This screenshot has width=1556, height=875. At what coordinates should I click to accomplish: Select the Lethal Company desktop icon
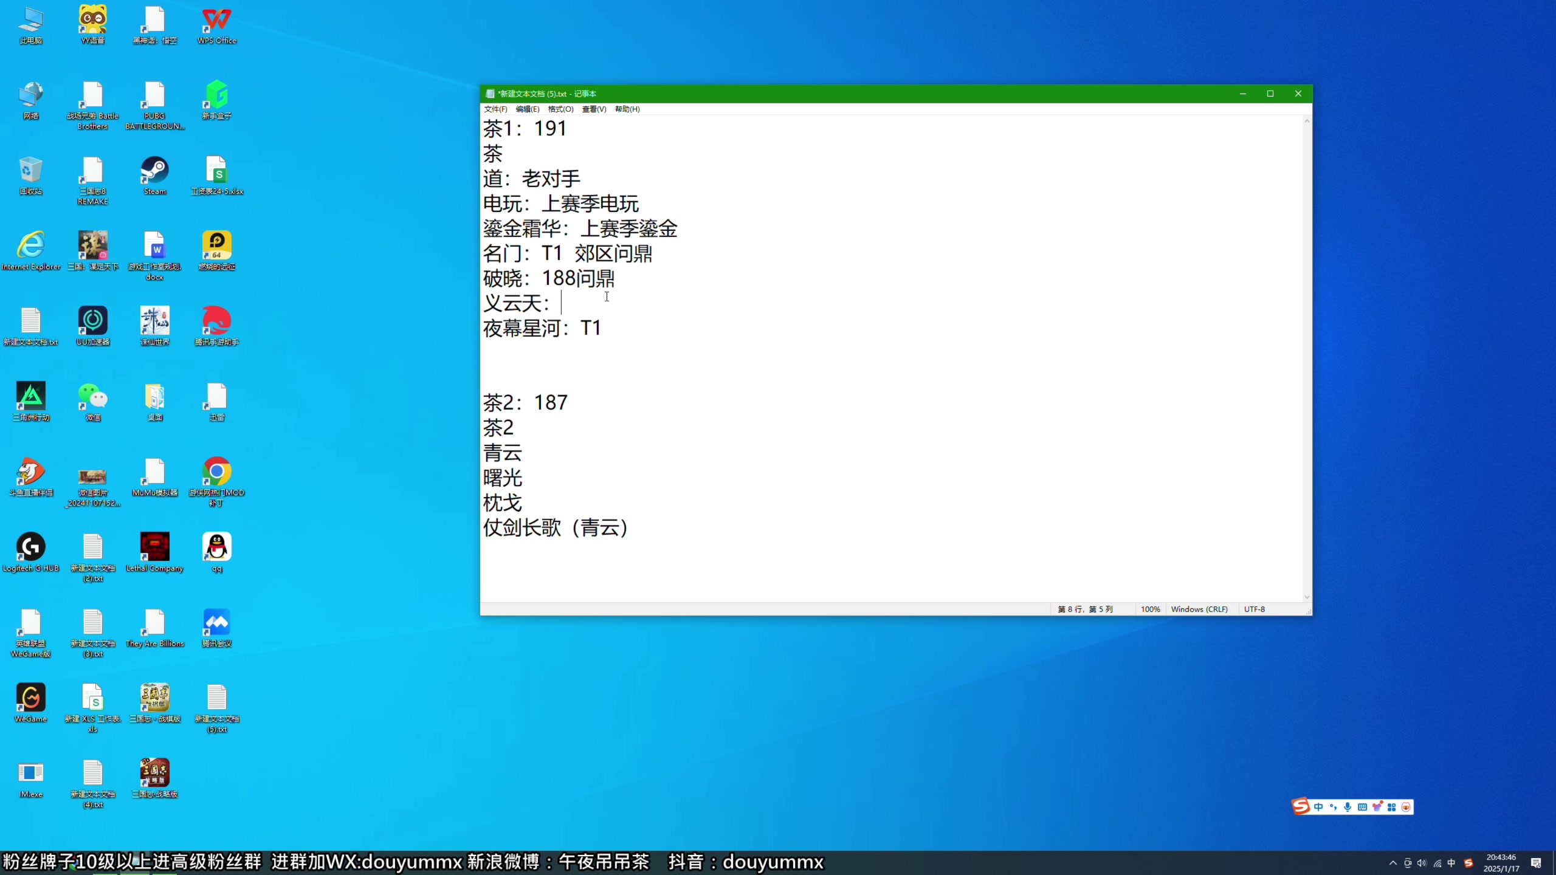[x=155, y=553]
